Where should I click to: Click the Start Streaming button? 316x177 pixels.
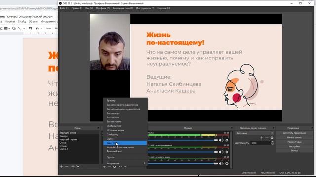tap(294, 133)
